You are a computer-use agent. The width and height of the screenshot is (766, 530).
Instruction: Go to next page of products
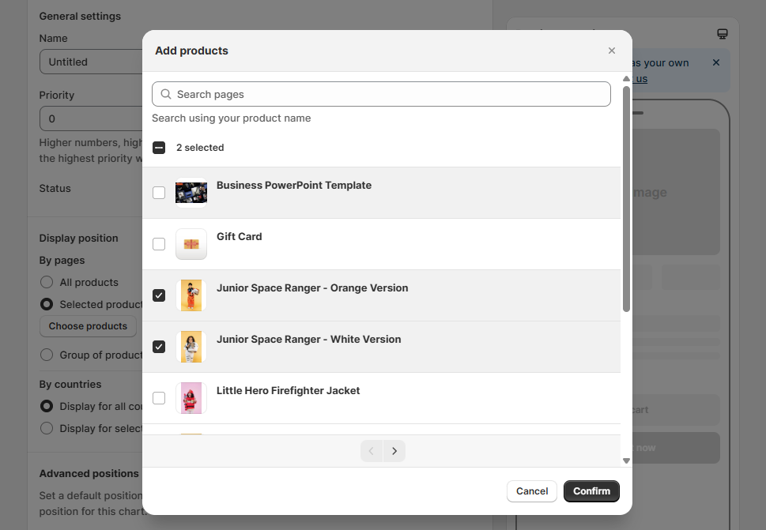(394, 451)
